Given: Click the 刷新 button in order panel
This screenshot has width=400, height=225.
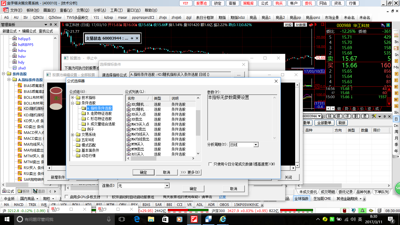Looking at the screenshot, I should 341,123.
